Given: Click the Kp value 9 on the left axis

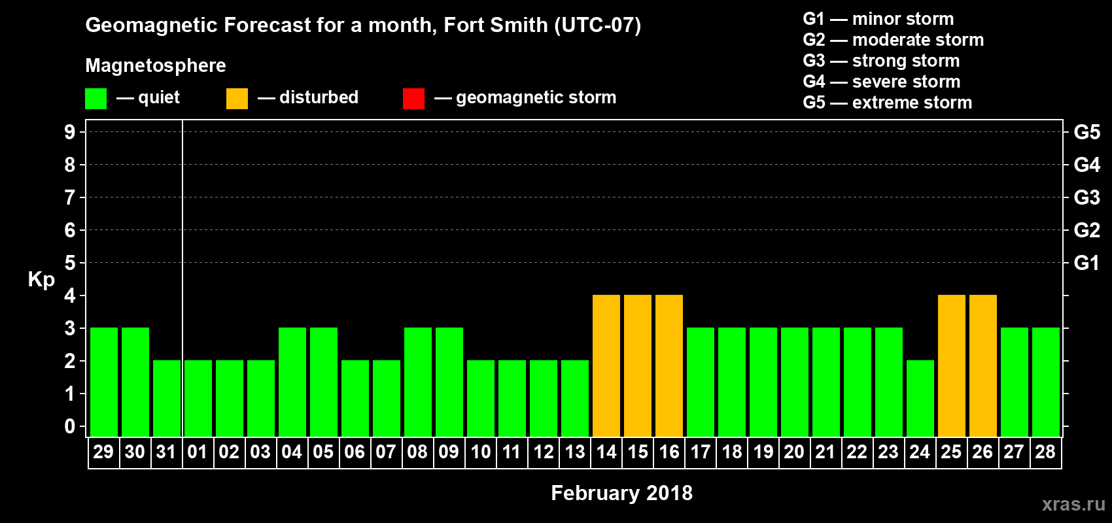Looking at the screenshot, I should point(70,132).
